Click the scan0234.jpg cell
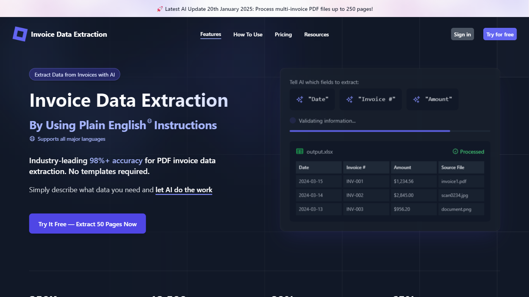Screen dimensions: 529x297 pyautogui.click(x=461, y=195)
